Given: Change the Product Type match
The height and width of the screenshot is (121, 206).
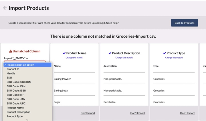Looking at the screenshot, I should (x=174, y=58).
